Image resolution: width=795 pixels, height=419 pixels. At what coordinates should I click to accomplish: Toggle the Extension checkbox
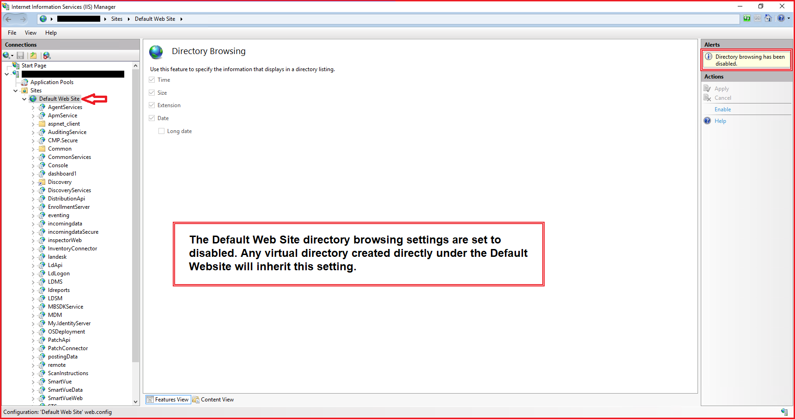(x=152, y=105)
